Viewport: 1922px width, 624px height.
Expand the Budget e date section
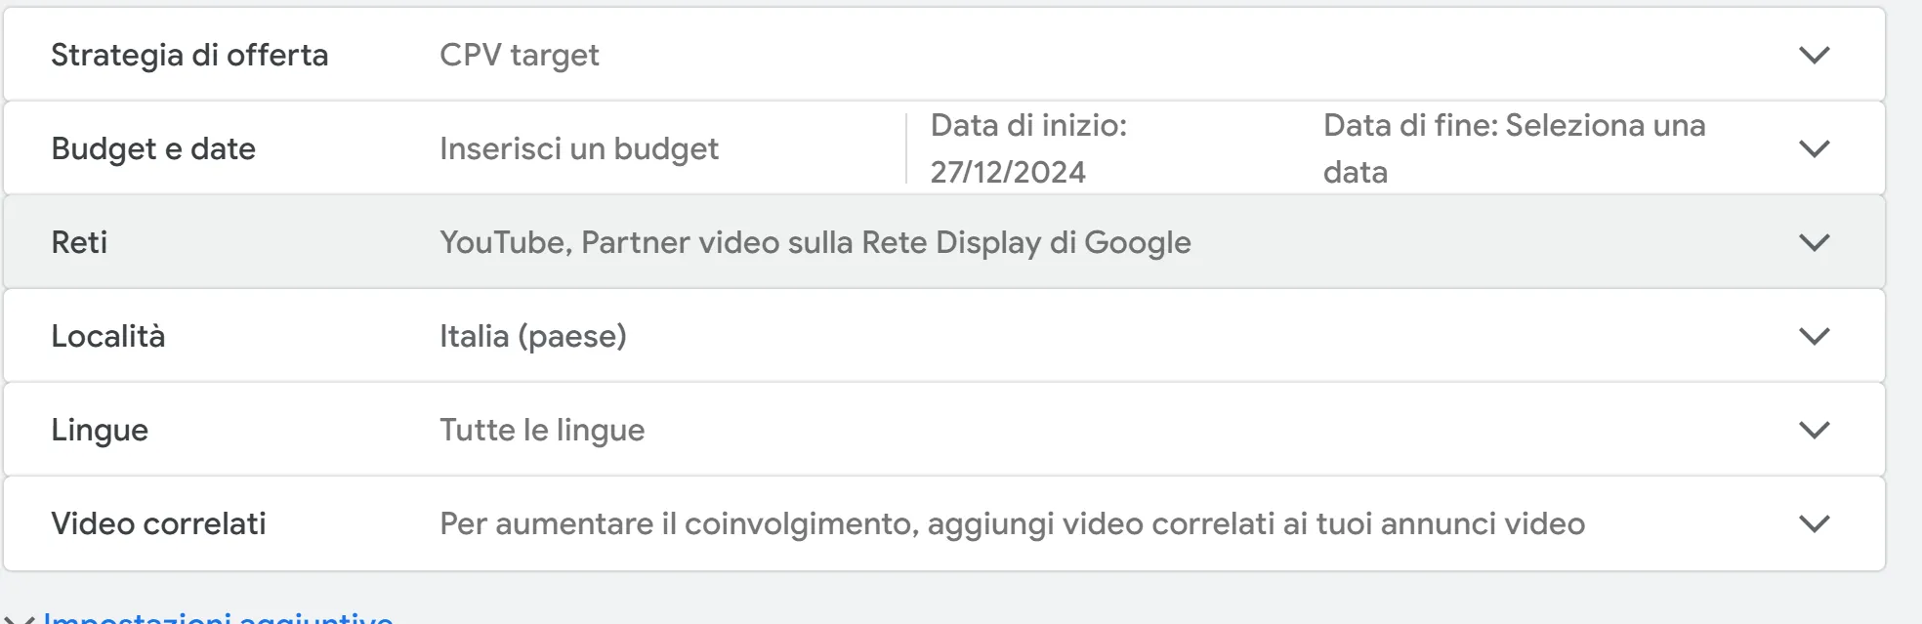click(x=1815, y=147)
